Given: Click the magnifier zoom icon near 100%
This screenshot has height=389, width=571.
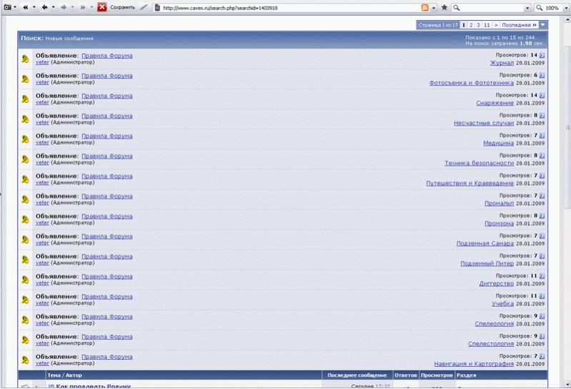Looking at the screenshot, I should (540, 7).
